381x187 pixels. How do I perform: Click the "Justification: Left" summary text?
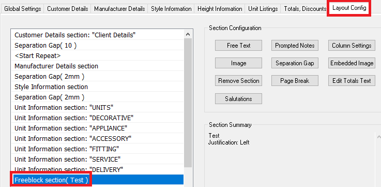pyautogui.click(x=228, y=142)
